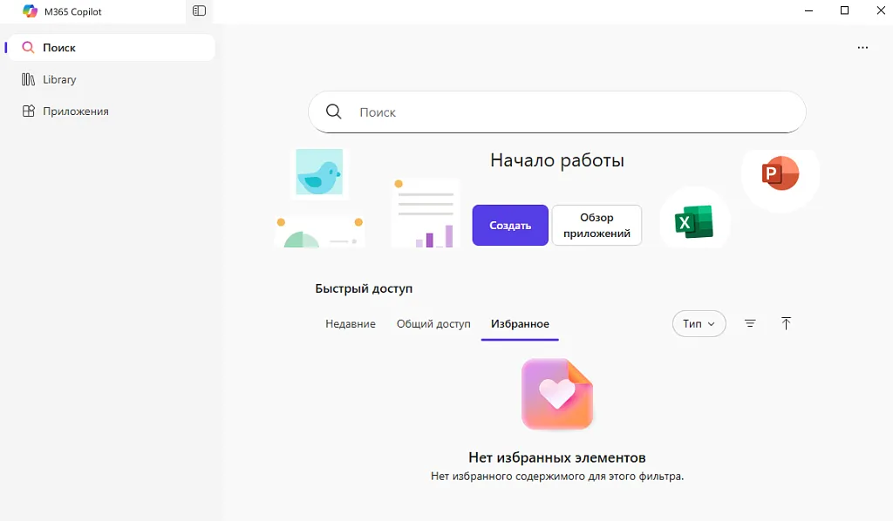
Task: Click the upload arrow icon
Action: tap(786, 323)
